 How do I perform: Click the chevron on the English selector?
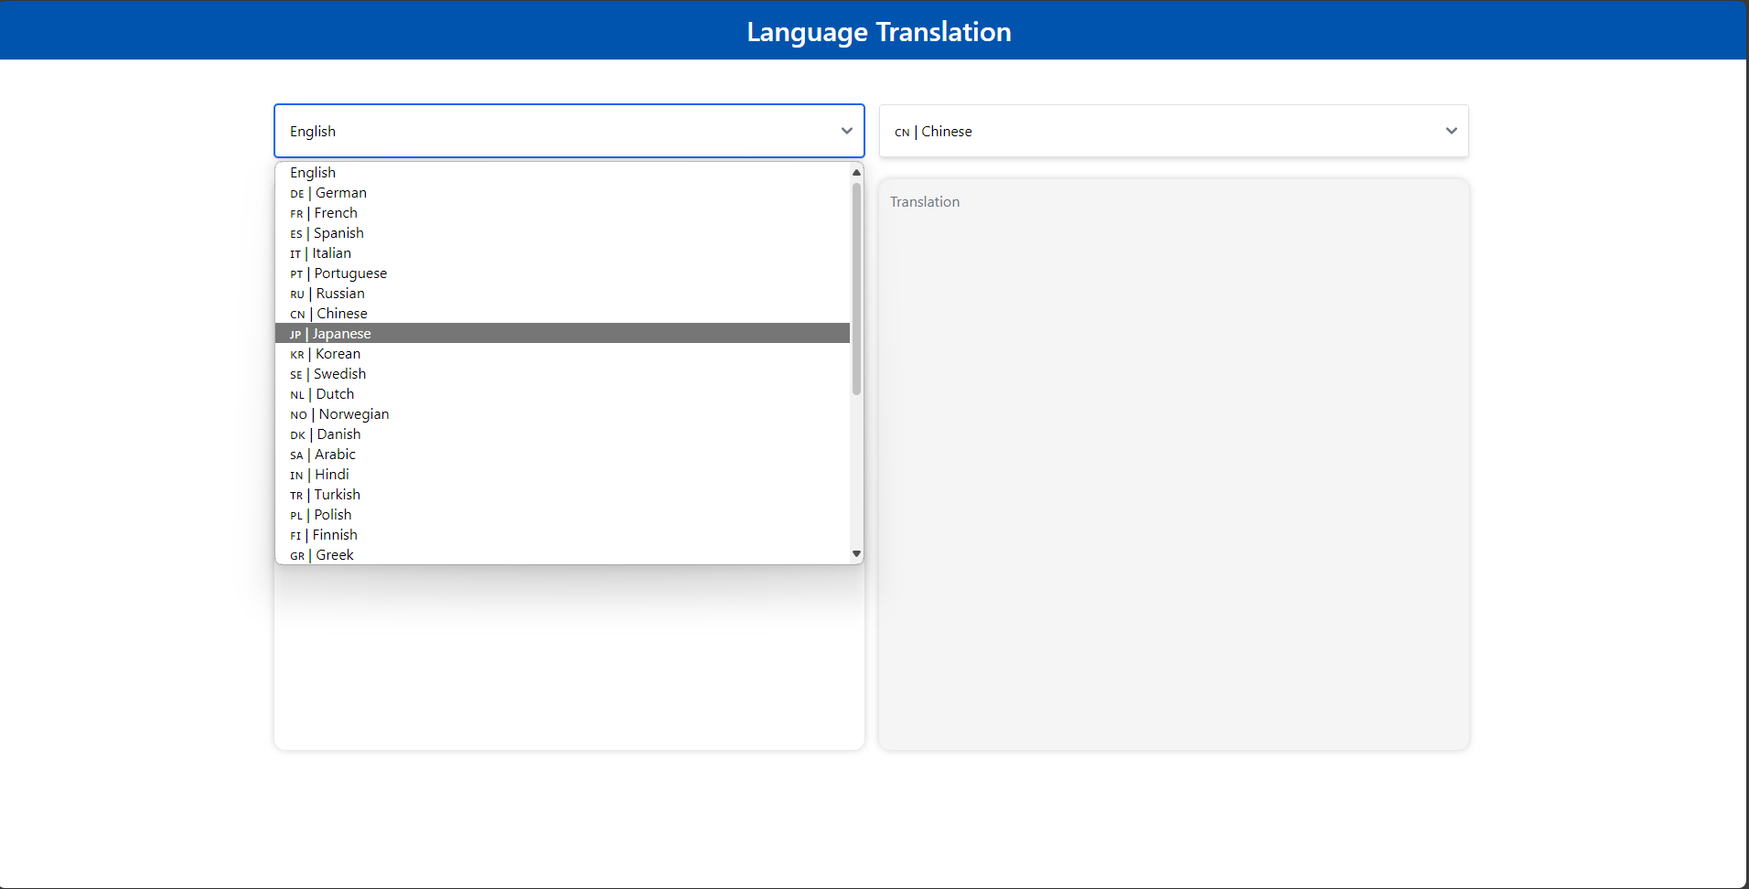coord(846,131)
